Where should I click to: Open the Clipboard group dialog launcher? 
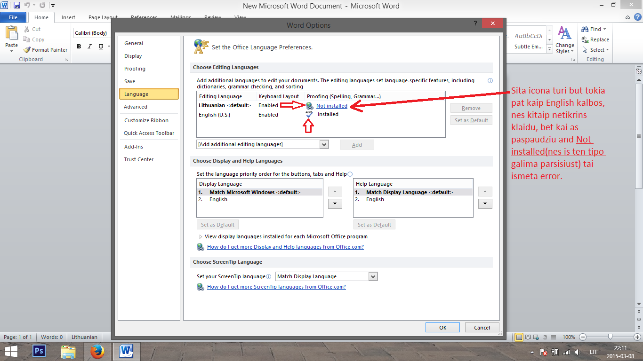click(x=66, y=60)
